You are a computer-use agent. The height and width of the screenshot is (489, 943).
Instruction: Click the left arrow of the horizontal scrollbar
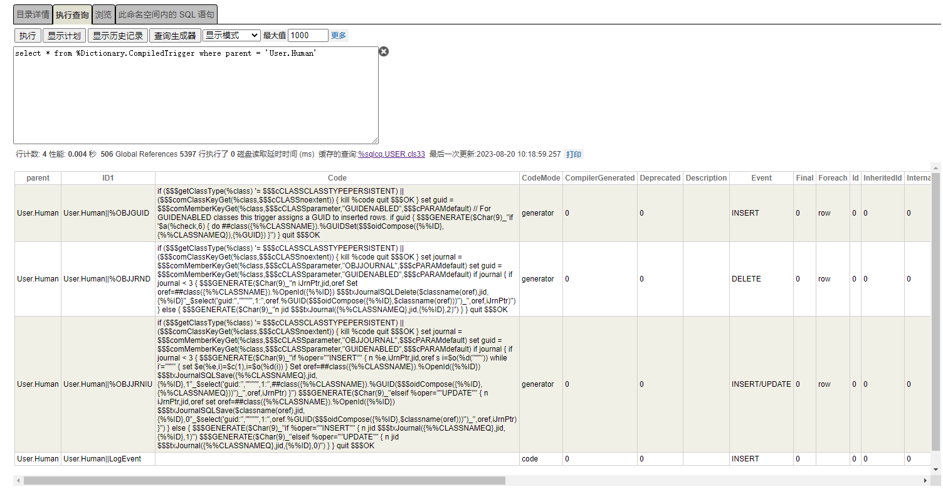[18, 481]
